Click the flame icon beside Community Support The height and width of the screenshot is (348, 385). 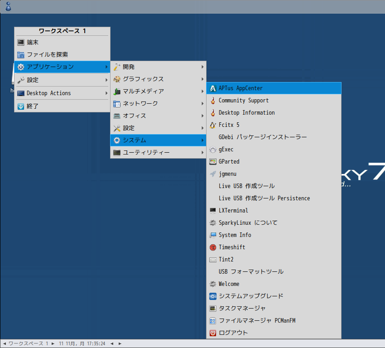point(213,101)
